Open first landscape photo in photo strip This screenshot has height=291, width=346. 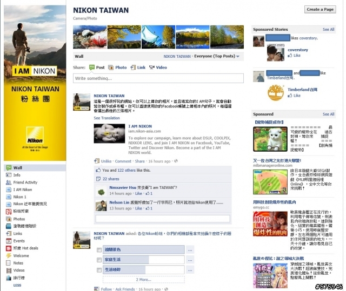click(x=90, y=37)
